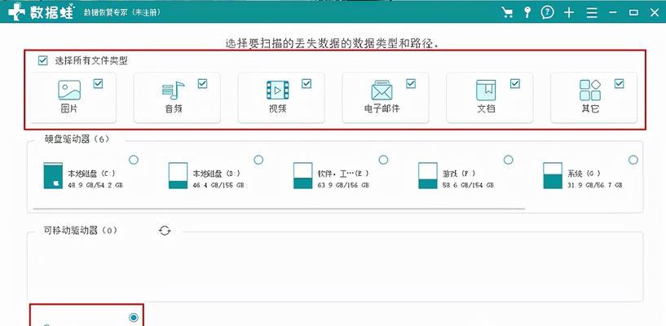This screenshot has height=326, width=666.
Task: Click the 文档 label text
Action: coord(486,108)
